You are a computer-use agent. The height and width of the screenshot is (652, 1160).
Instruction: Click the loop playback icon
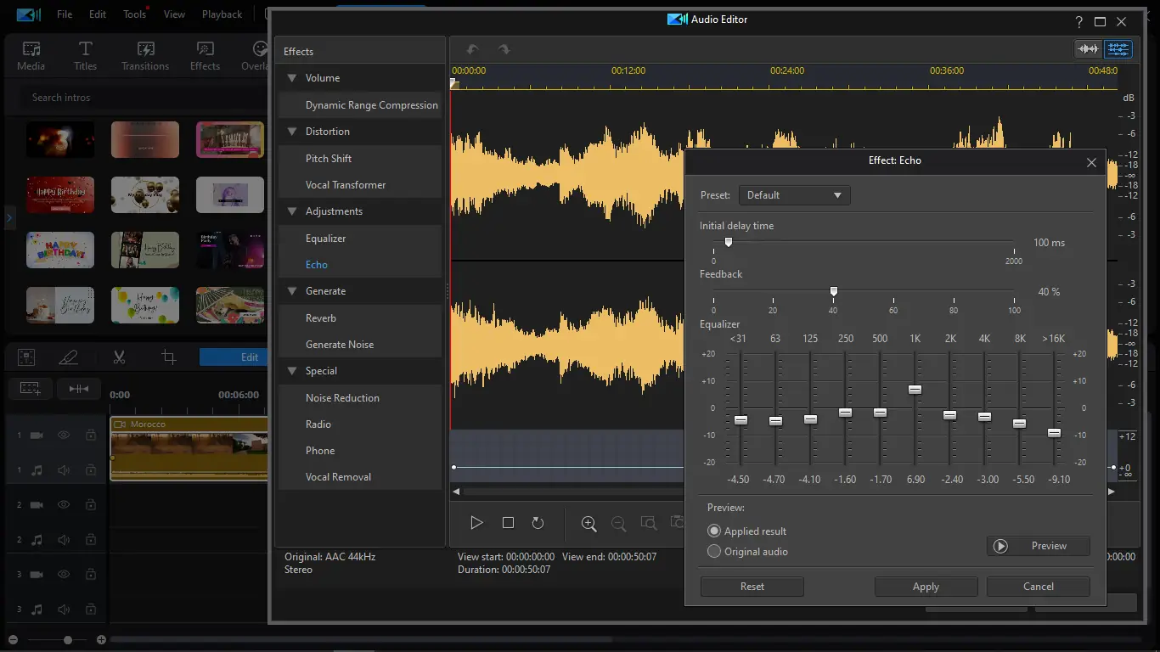538,523
